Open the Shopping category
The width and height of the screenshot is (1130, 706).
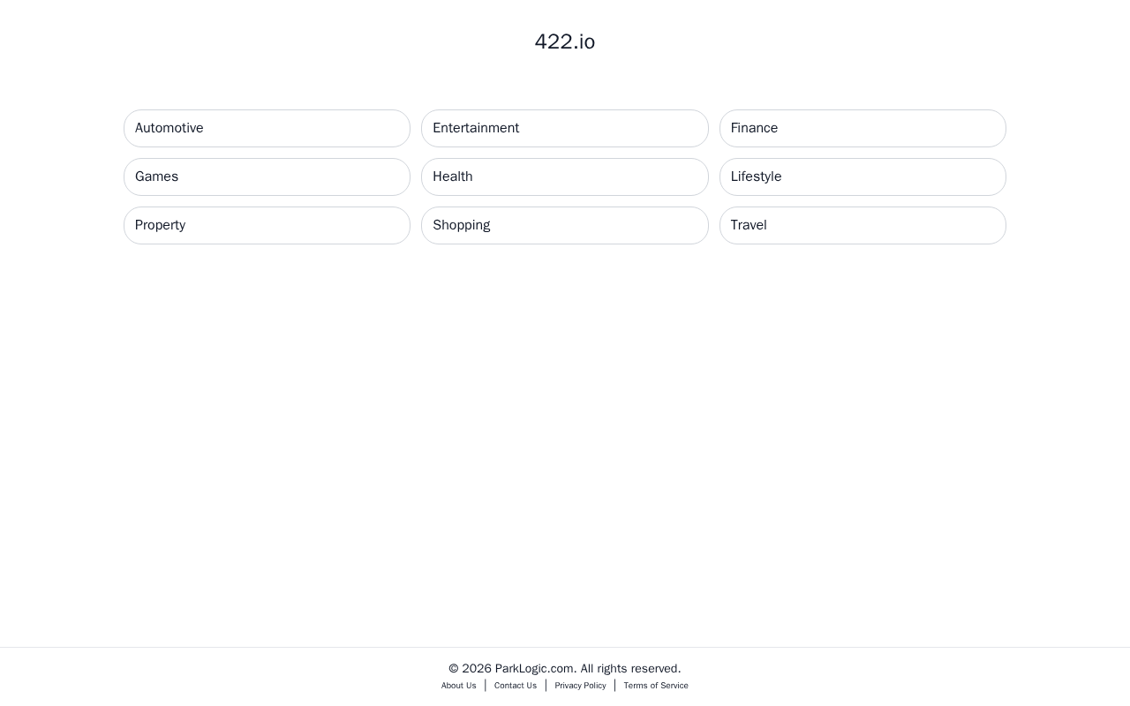(x=565, y=225)
